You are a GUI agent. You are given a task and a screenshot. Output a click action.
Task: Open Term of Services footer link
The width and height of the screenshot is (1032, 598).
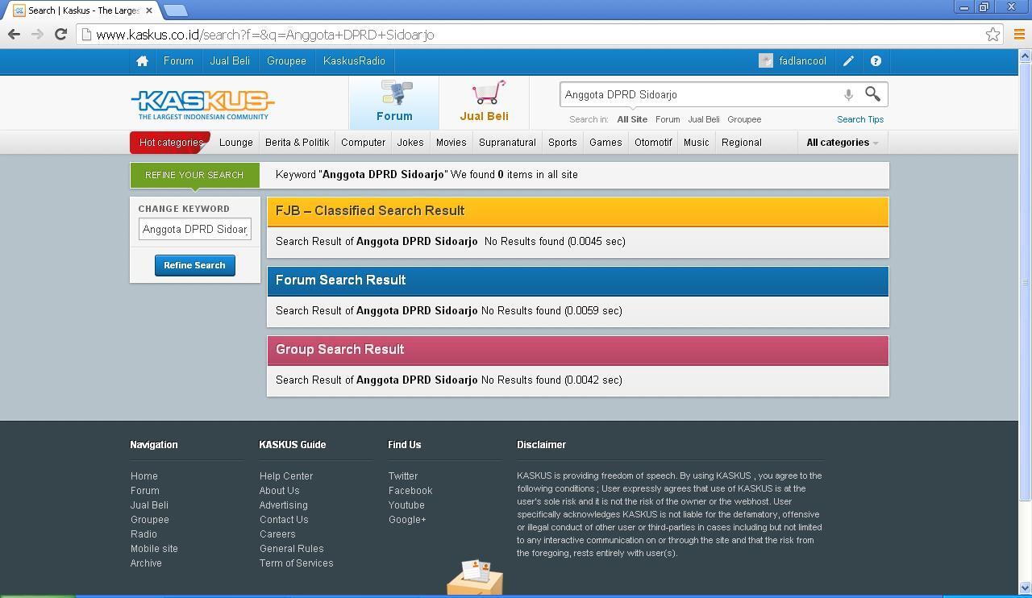pos(296,563)
